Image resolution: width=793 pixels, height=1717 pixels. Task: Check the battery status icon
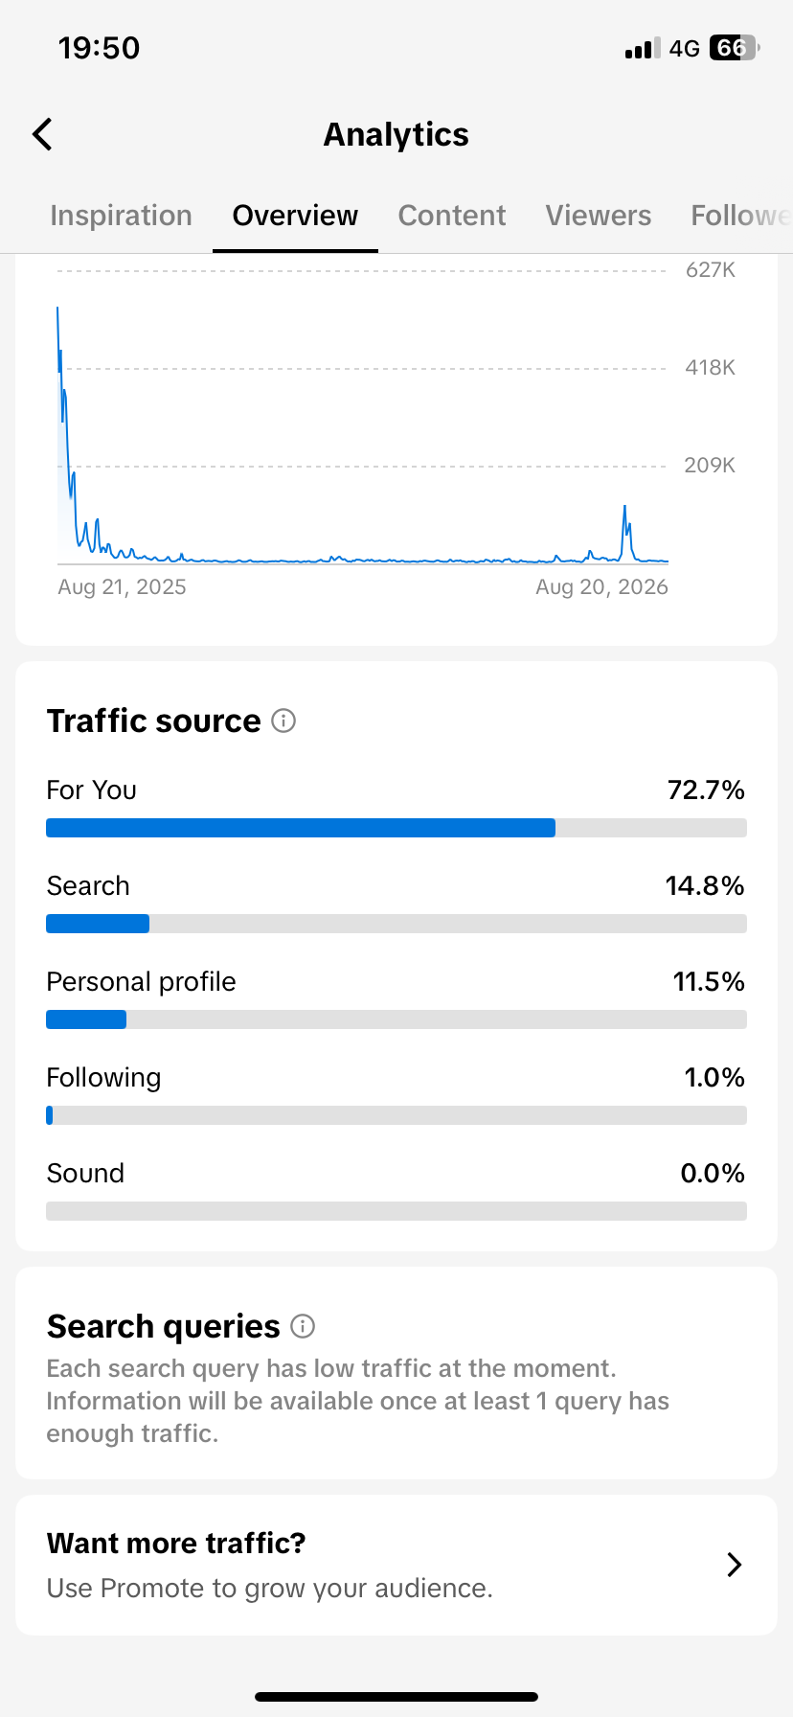[x=735, y=48]
